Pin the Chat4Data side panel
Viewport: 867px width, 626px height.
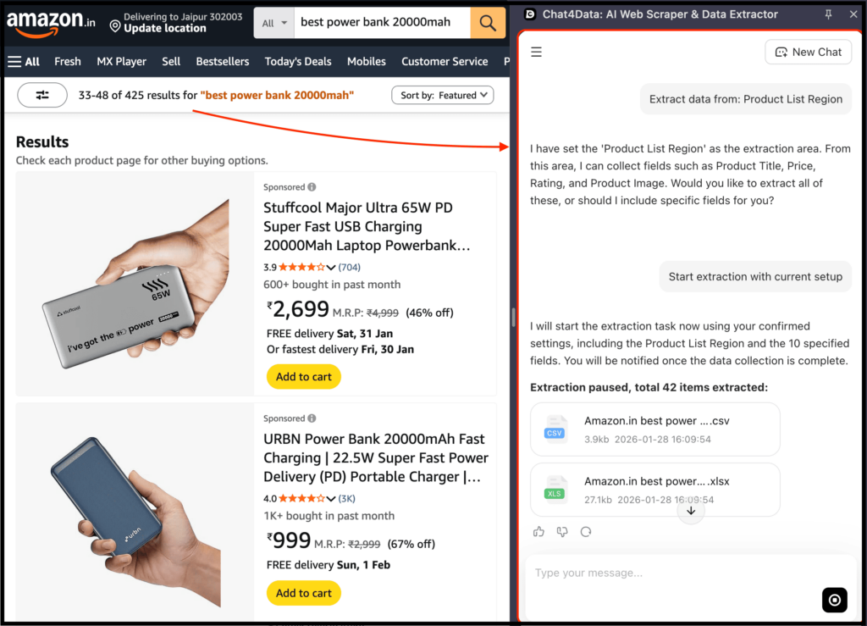click(x=828, y=14)
